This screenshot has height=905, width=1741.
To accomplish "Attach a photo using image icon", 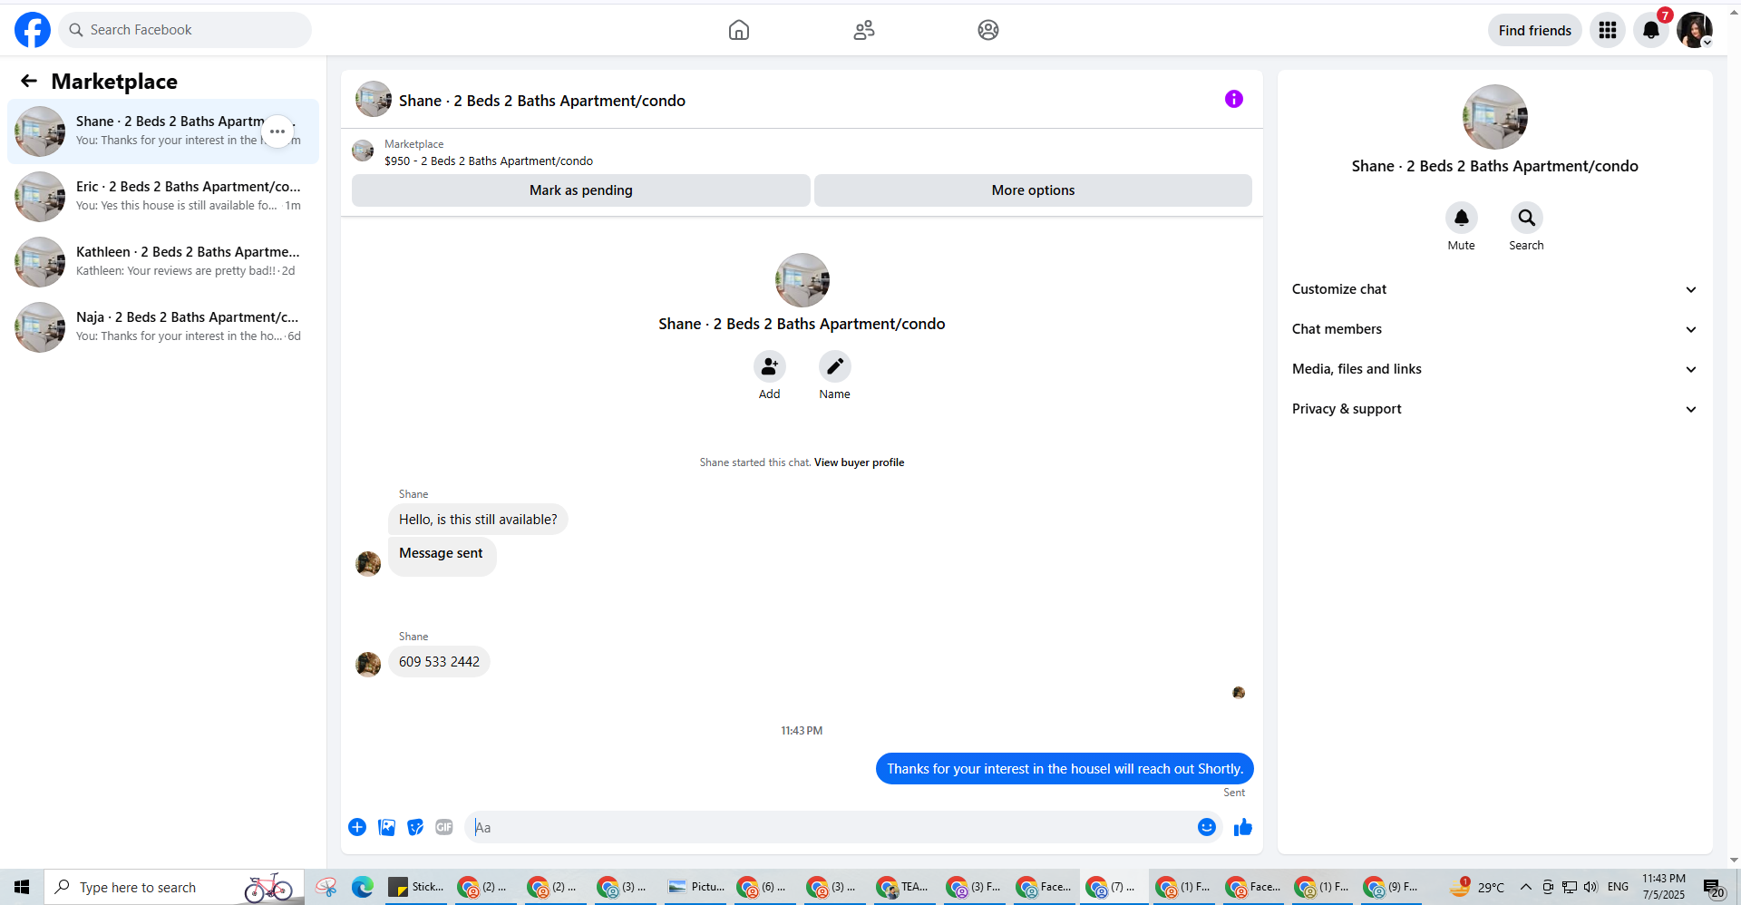I will tap(387, 827).
